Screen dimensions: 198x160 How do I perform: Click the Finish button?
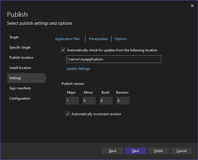[158, 151]
